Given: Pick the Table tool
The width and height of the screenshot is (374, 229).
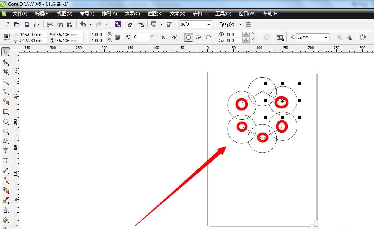Looking at the screenshot, I should [6, 161].
